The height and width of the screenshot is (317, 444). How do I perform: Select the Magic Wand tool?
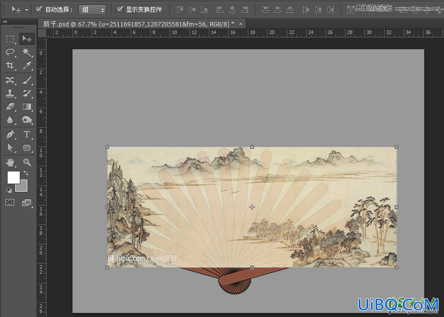tap(27, 52)
